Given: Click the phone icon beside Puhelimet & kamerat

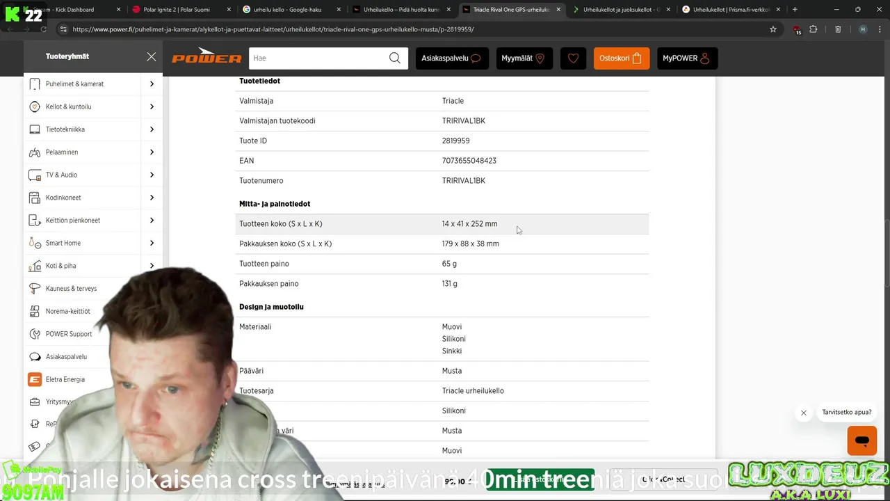Looking at the screenshot, I should [35, 84].
